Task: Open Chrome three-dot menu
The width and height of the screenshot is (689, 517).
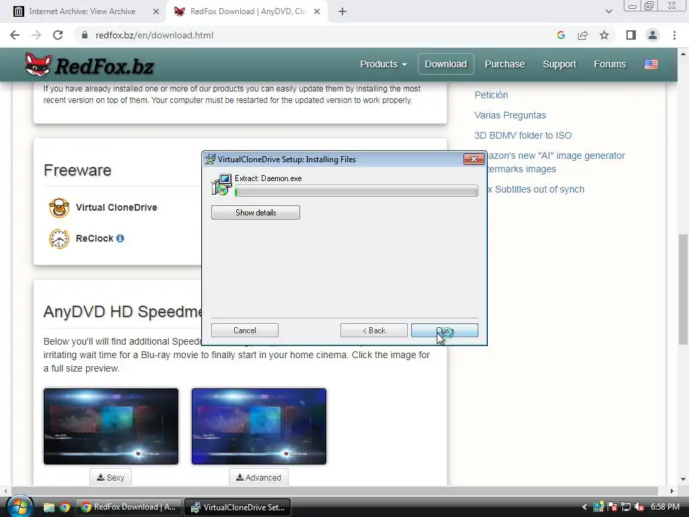Action: (674, 35)
